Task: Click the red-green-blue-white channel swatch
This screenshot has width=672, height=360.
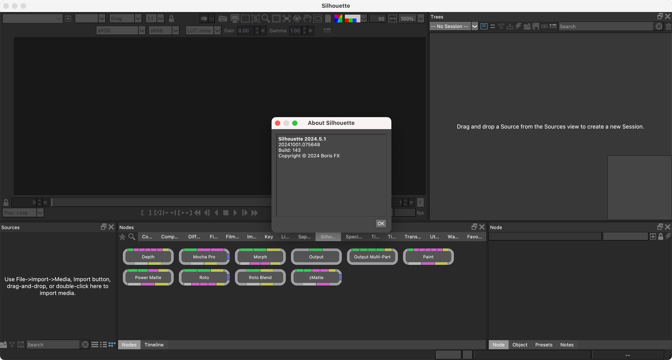Action: [352, 19]
